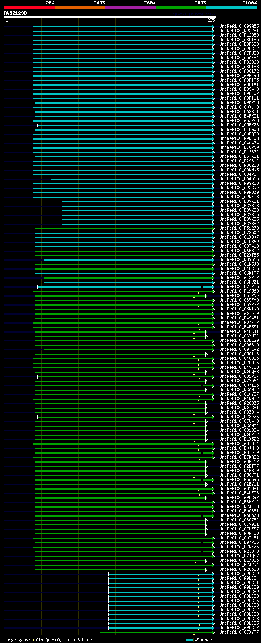Open the hit UniRef100_O96800
This screenshot has width=261, height=643.
coord(239,345)
